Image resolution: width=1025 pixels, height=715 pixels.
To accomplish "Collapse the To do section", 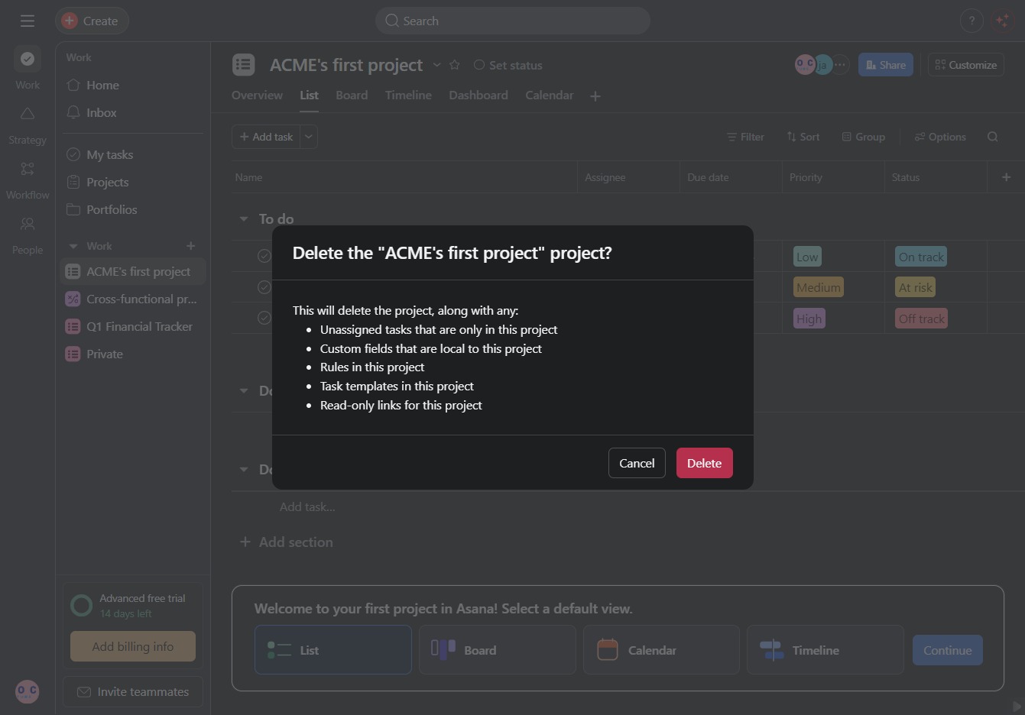I will 244,219.
